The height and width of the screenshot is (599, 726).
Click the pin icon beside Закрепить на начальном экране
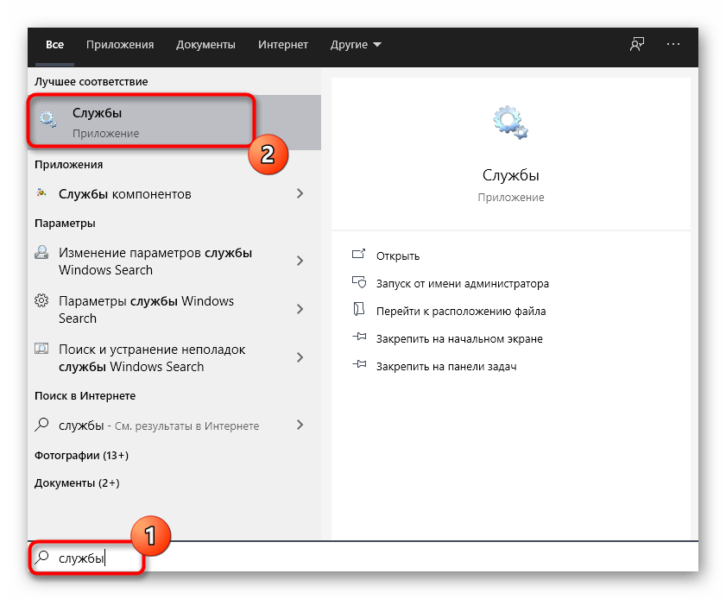pos(359,338)
